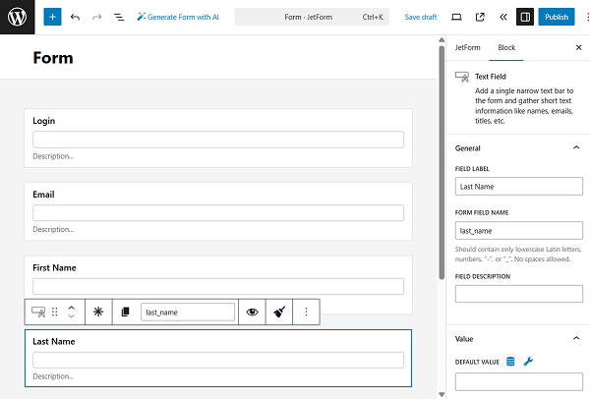Click Generate Form with AI
The width and height of the screenshot is (590, 399).
[x=178, y=17]
